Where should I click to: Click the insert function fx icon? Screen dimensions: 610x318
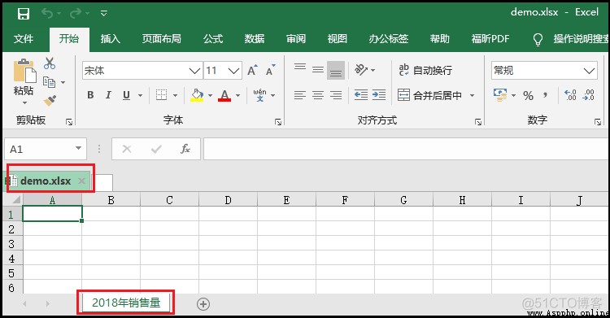pyautogui.click(x=185, y=149)
